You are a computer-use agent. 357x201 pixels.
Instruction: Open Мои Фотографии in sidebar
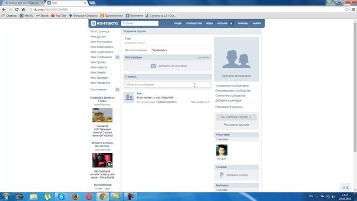102,42
